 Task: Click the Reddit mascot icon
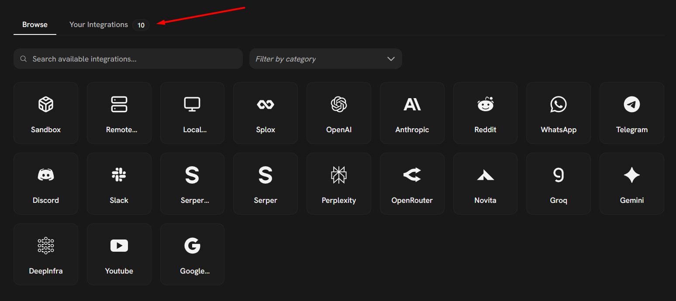(485, 105)
